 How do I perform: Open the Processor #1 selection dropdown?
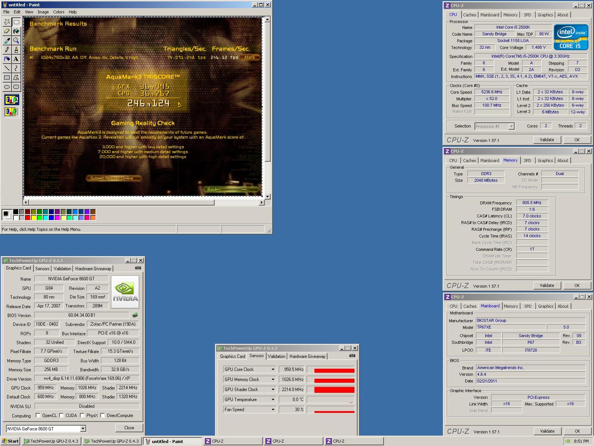(x=511, y=126)
